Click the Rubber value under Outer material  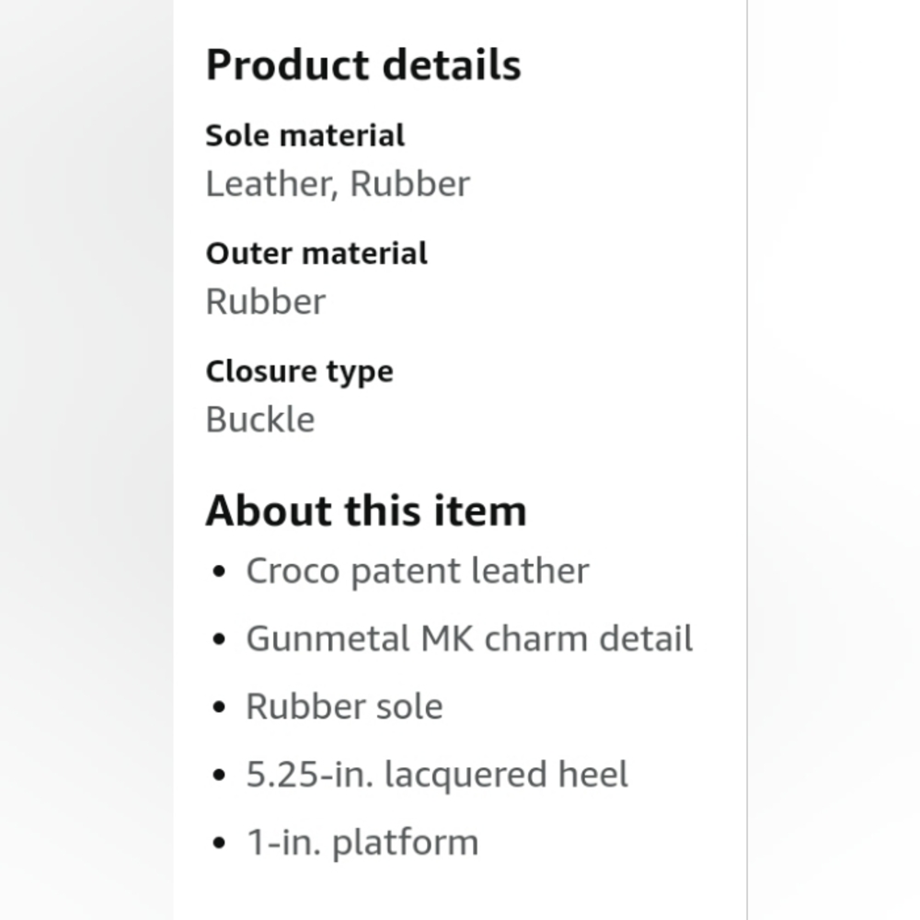[x=265, y=302]
